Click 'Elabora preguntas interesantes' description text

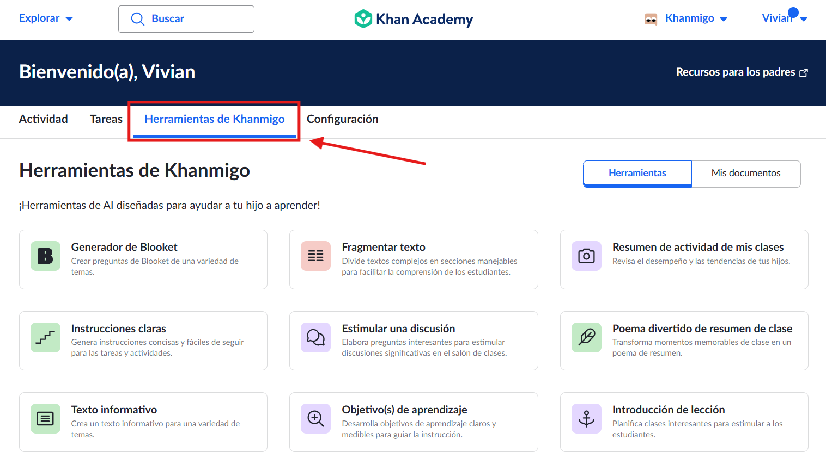424,348
